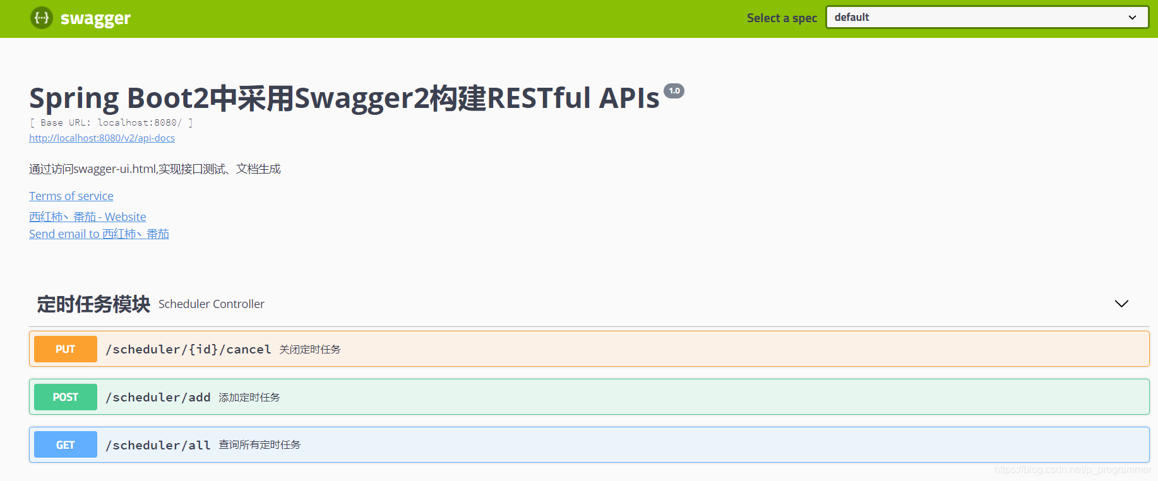Click the 定时任务模块 section title

tap(93, 304)
